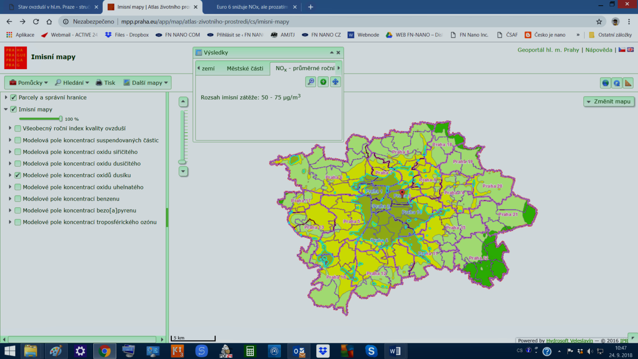
Task: Select the zoom magnifier tool in Výsledky panel
Action: click(x=311, y=82)
